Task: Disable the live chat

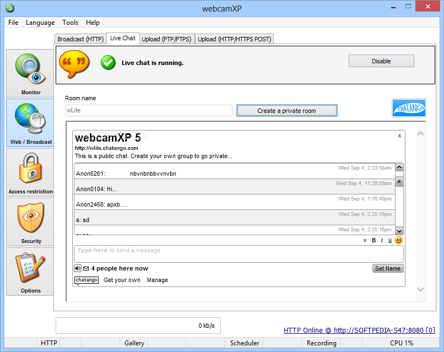Action: tap(381, 61)
